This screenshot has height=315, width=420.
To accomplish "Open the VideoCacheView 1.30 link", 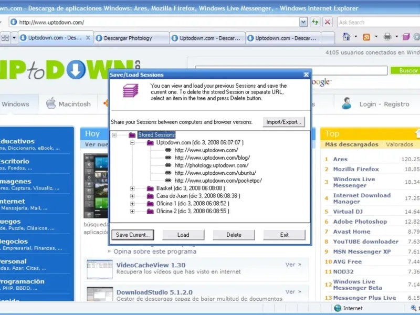I will coord(151,265).
